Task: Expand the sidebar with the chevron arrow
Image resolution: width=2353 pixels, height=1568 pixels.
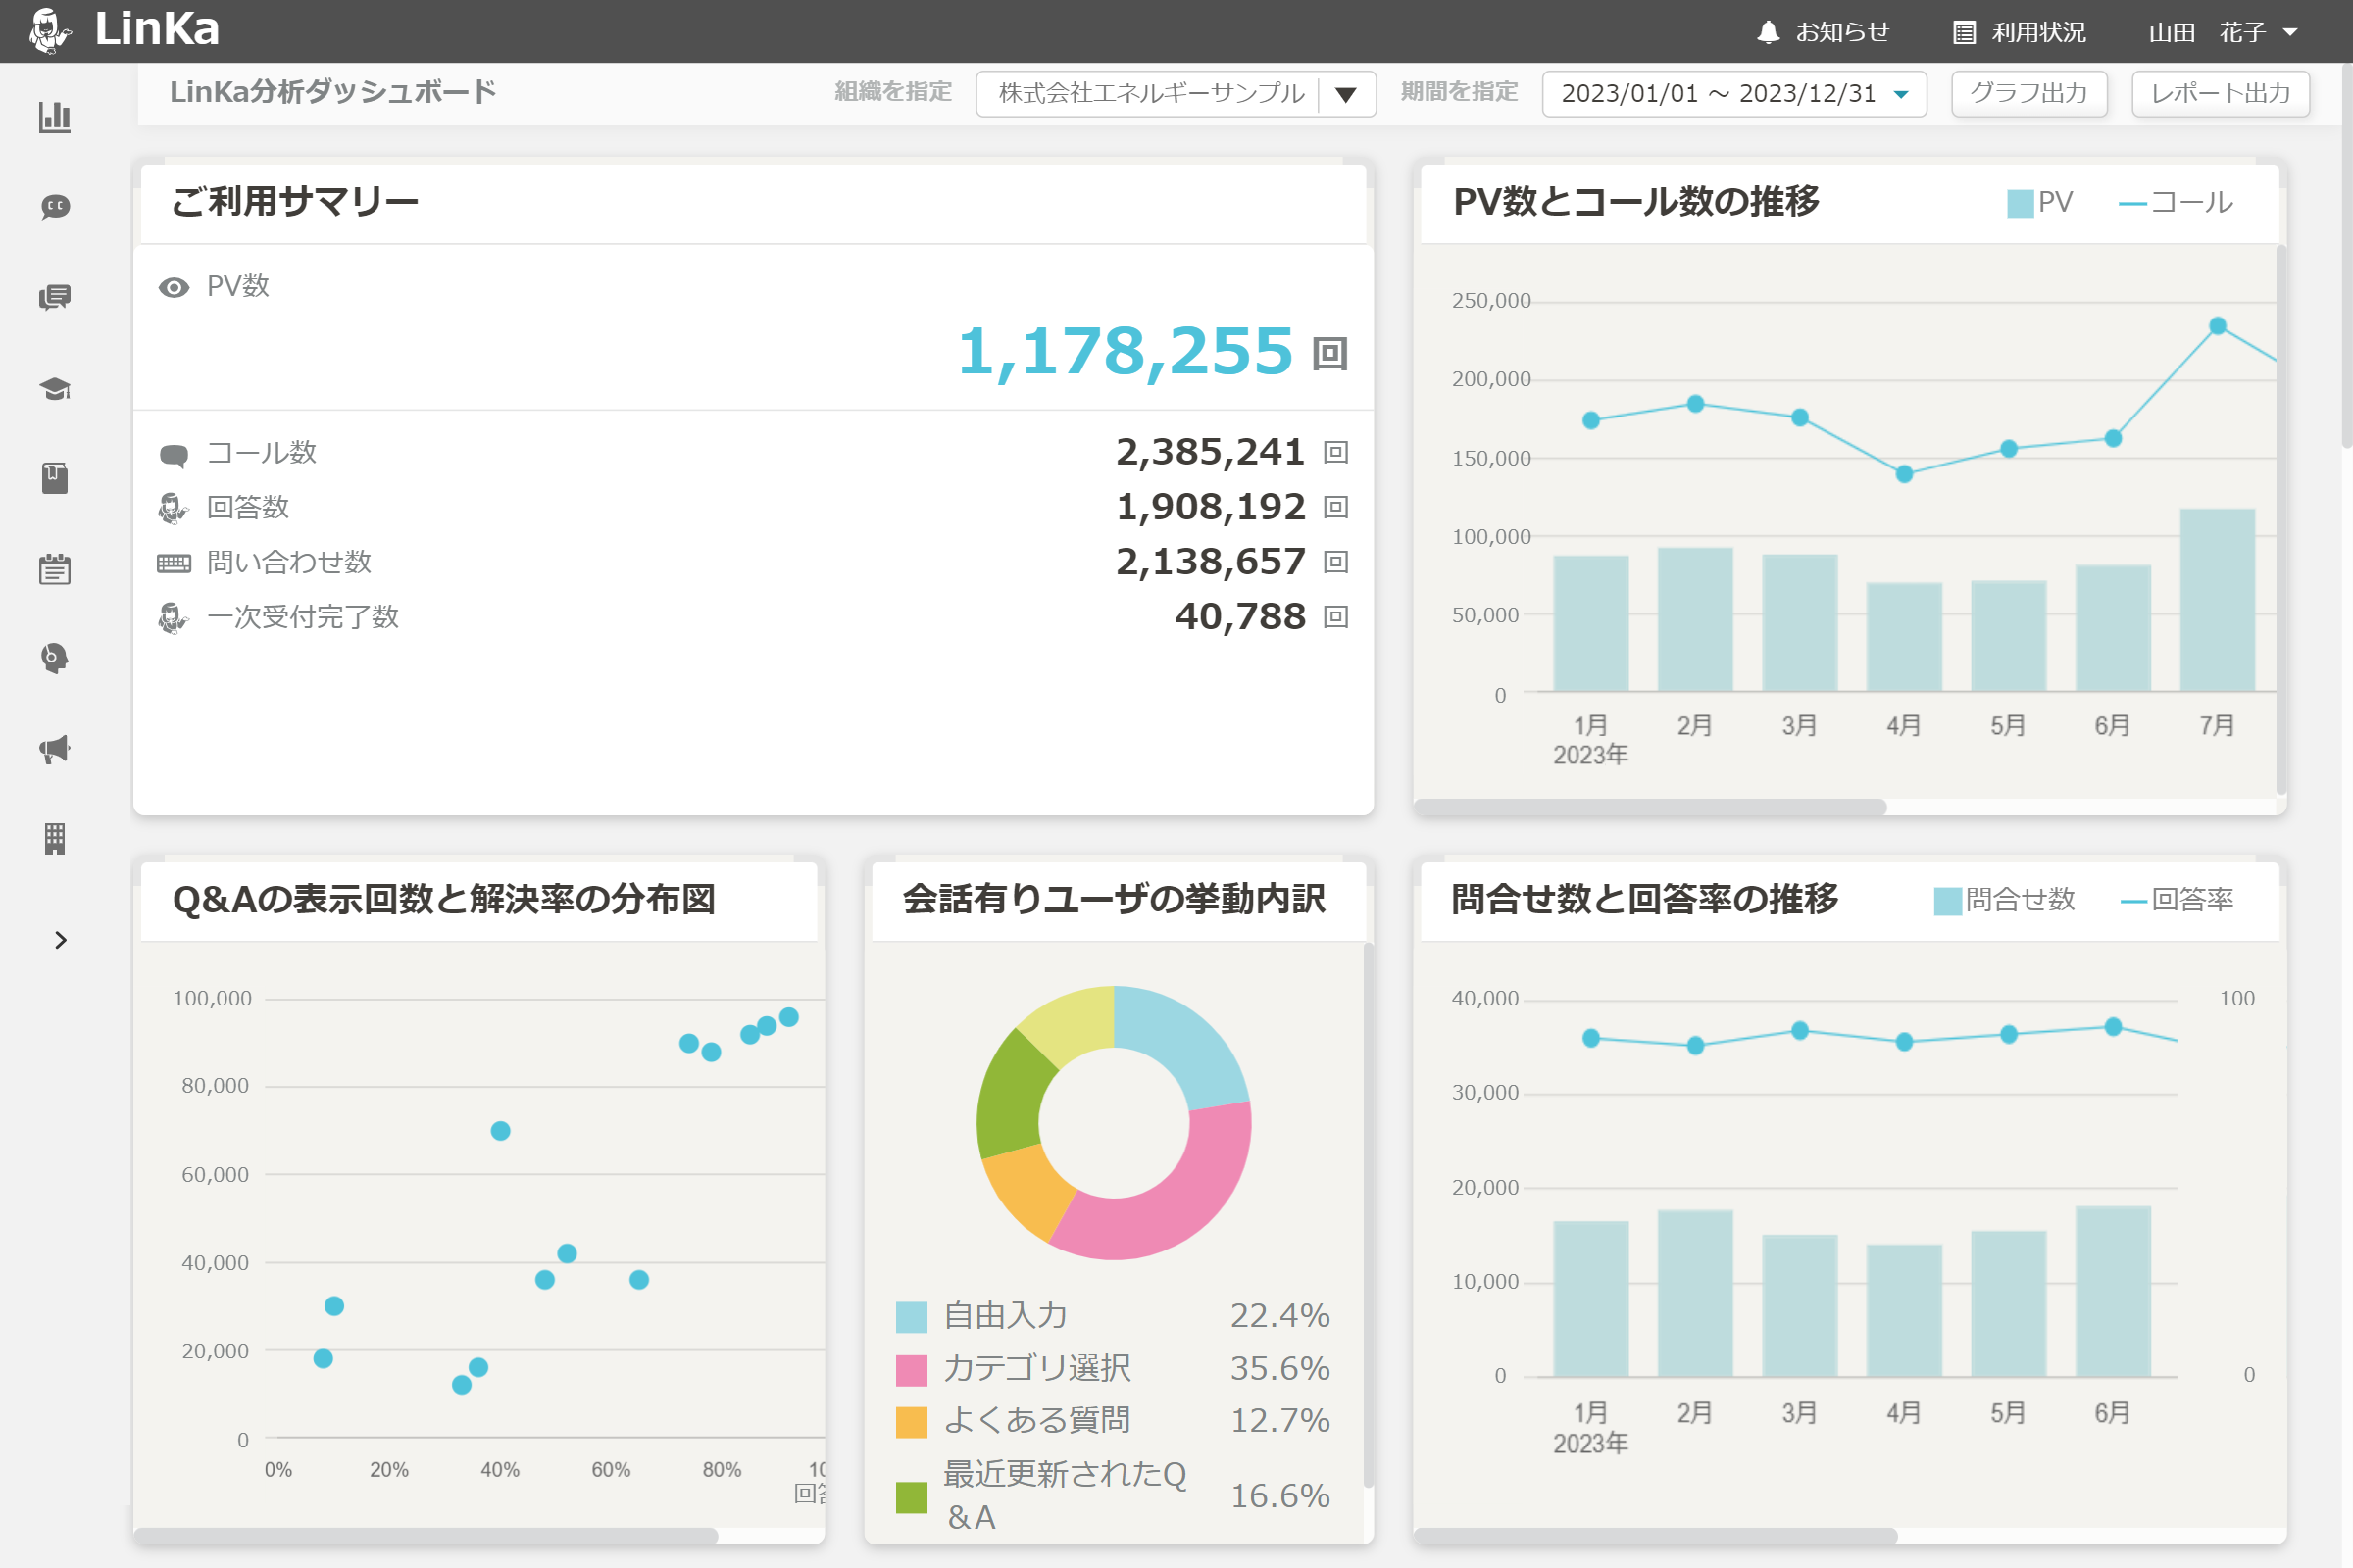Action: [60, 940]
